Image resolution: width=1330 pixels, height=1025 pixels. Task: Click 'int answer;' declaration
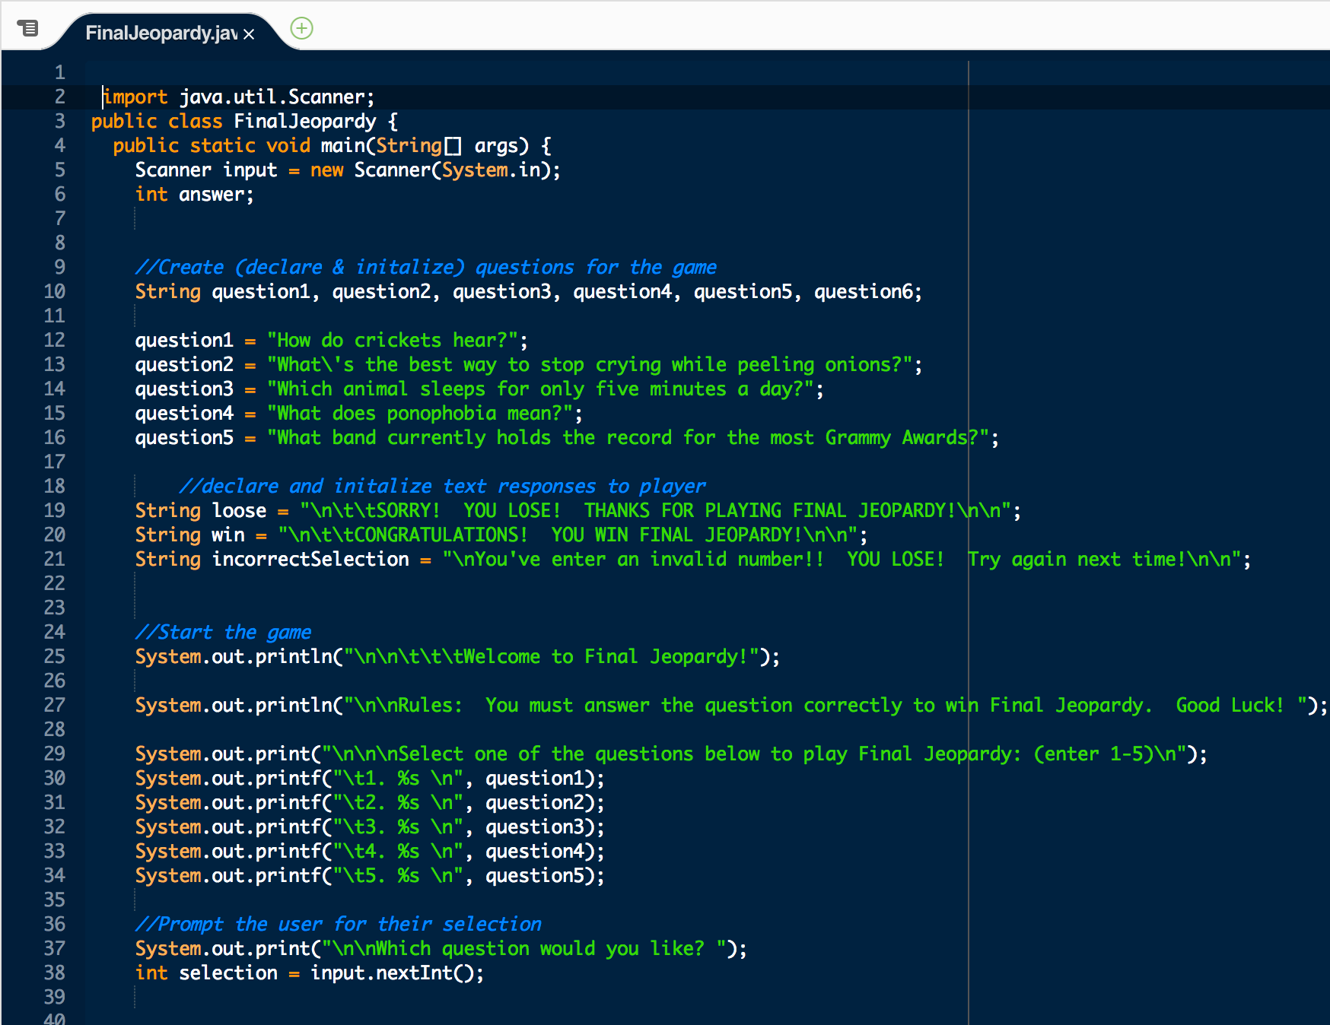point(194,195)
